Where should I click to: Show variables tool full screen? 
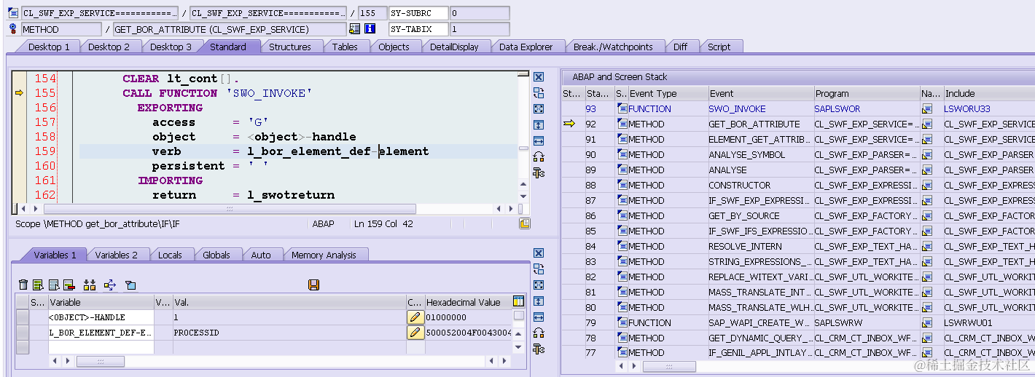[x=539, y=285]
